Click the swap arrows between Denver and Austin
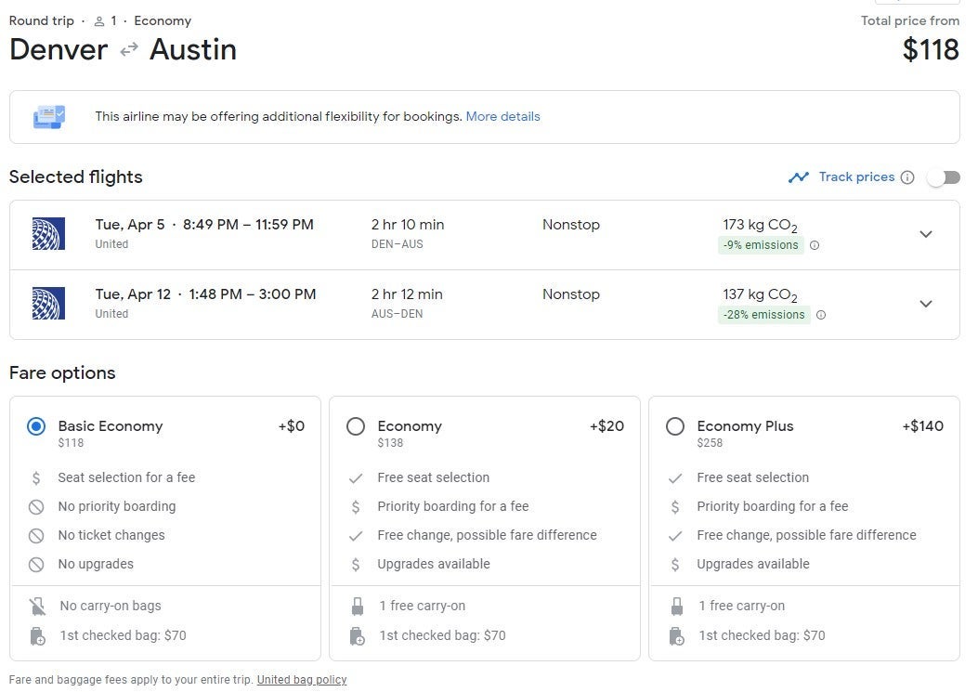This screenshot has height=692, width=978. click(129, 50)
